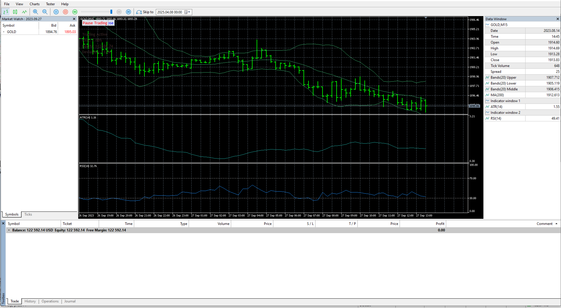Screen dimensions: 561x308
Task: Open the Skip to date calendar dropdown
Action: click(x=187, y=12)
